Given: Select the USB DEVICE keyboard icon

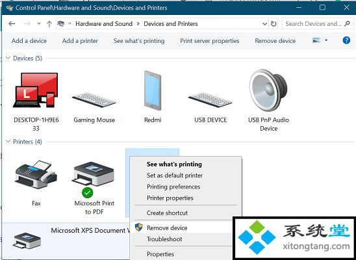Looking at the screenshot, I should [x=210, y=100].
